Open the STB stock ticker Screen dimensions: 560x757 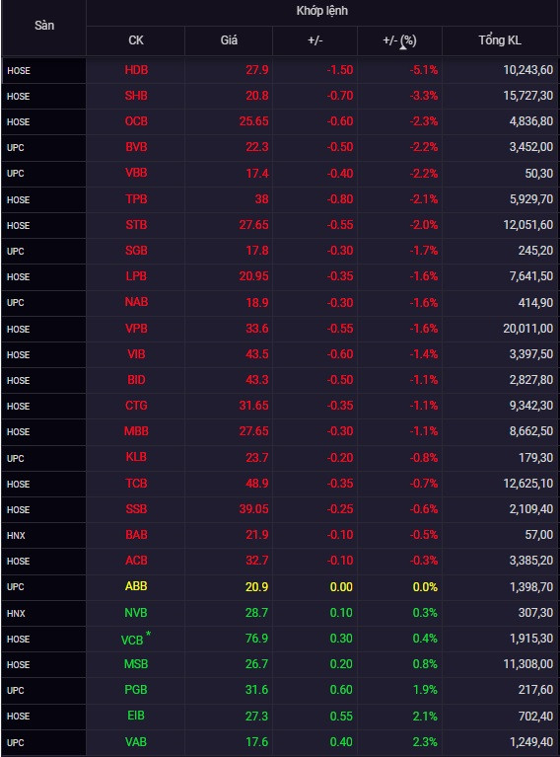(136, 225)
